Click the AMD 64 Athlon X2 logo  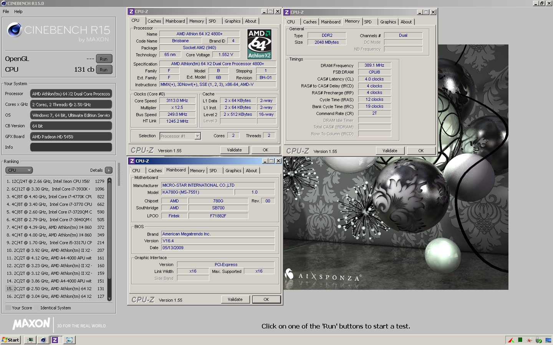(x=259, y=44)
